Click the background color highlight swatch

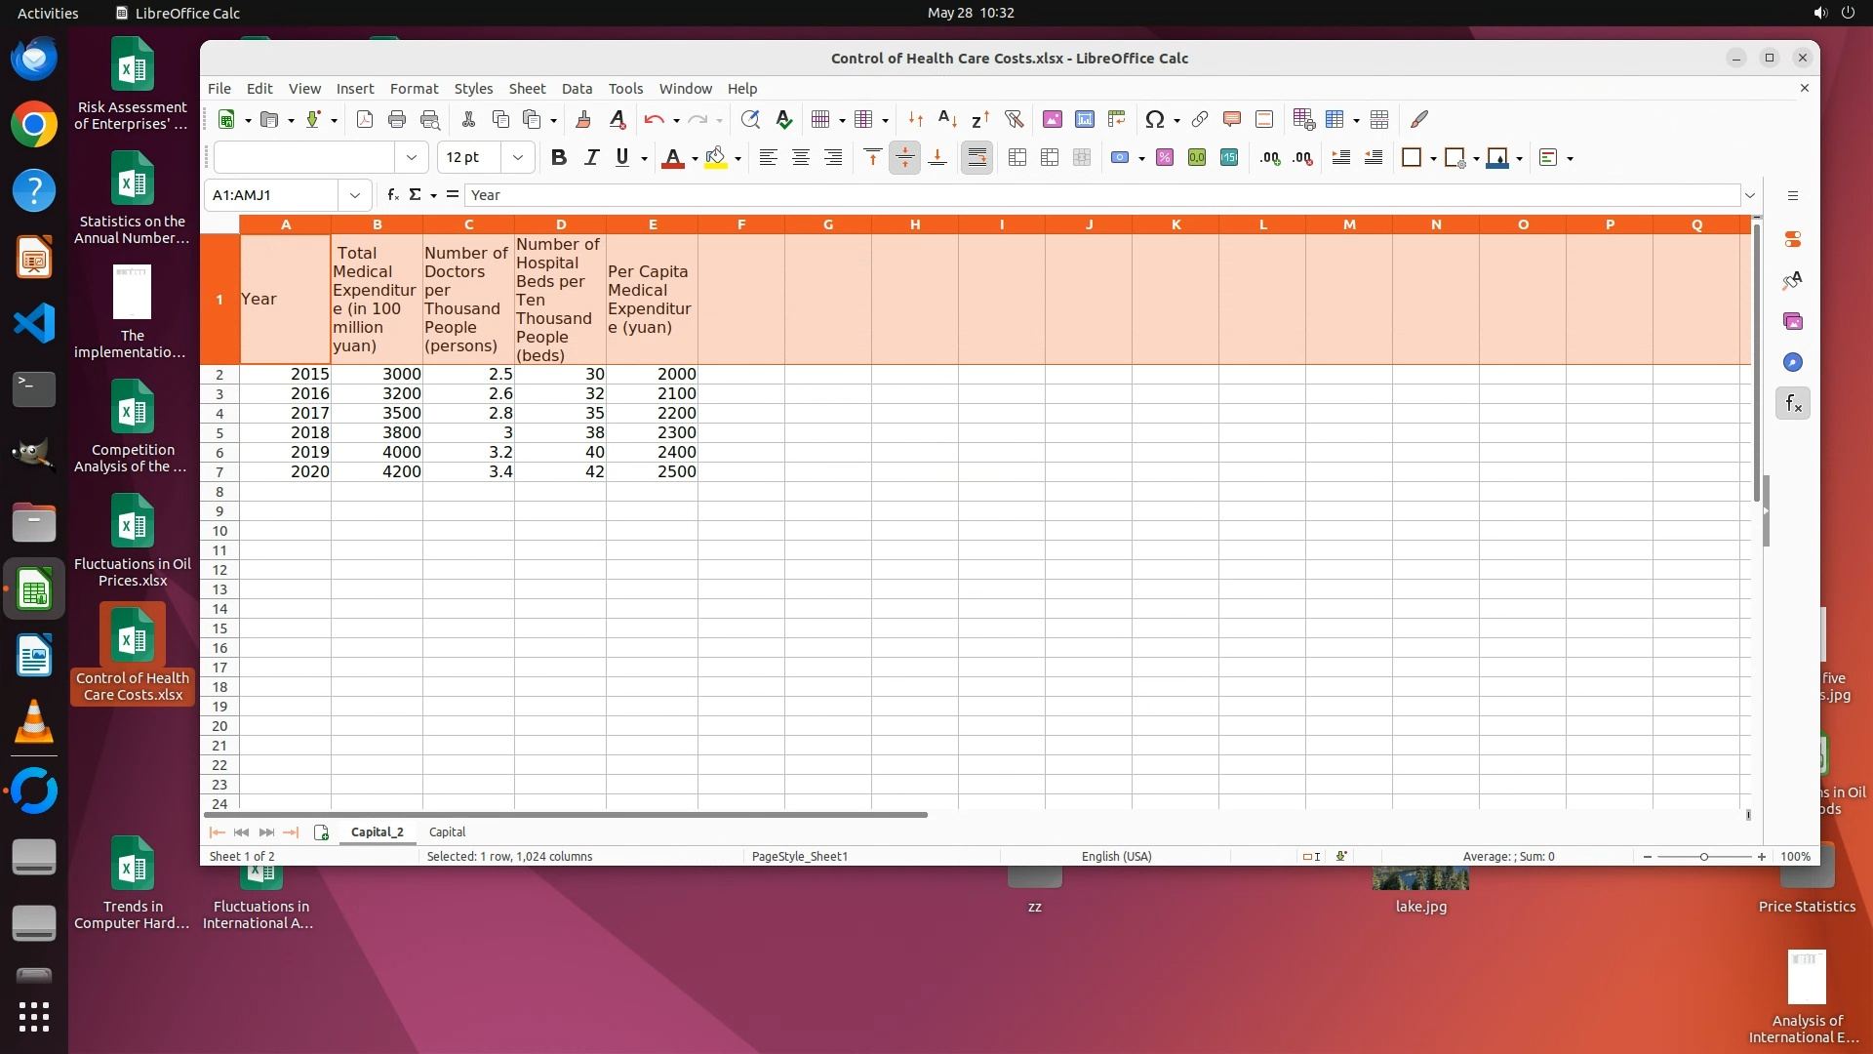(x=716, y=158)
